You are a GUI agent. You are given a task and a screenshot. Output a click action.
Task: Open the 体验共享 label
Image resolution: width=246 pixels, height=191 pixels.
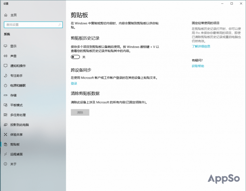[16, 135]
